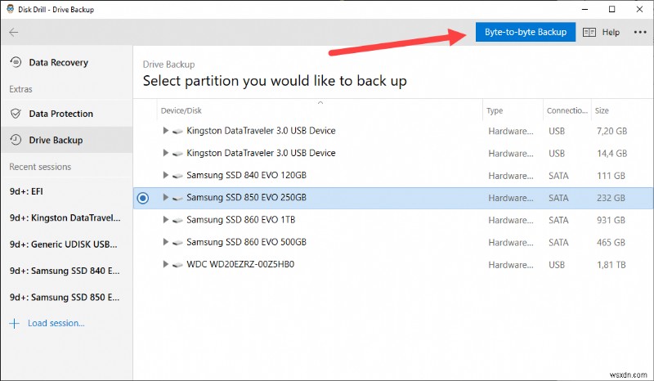The height and width of the screenshot is (381, 654).
Task: Open the 9d+: Generic UDISK recent session
Action: click(x=64, y=244)
